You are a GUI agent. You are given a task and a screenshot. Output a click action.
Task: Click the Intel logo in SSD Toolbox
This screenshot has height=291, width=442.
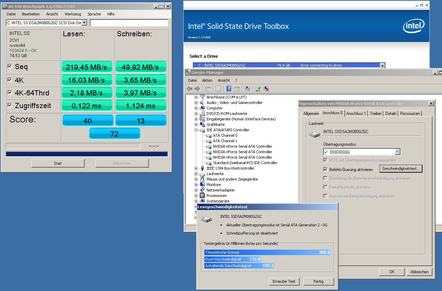point(414,26)
